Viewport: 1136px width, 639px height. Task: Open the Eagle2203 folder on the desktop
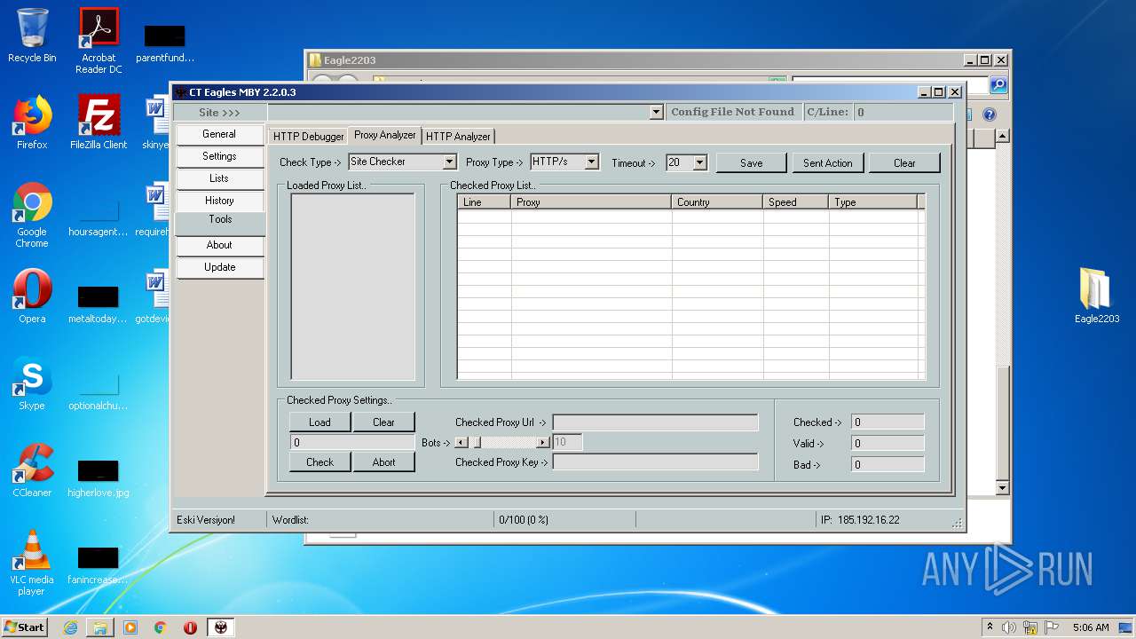click(x=1097, y=296)
